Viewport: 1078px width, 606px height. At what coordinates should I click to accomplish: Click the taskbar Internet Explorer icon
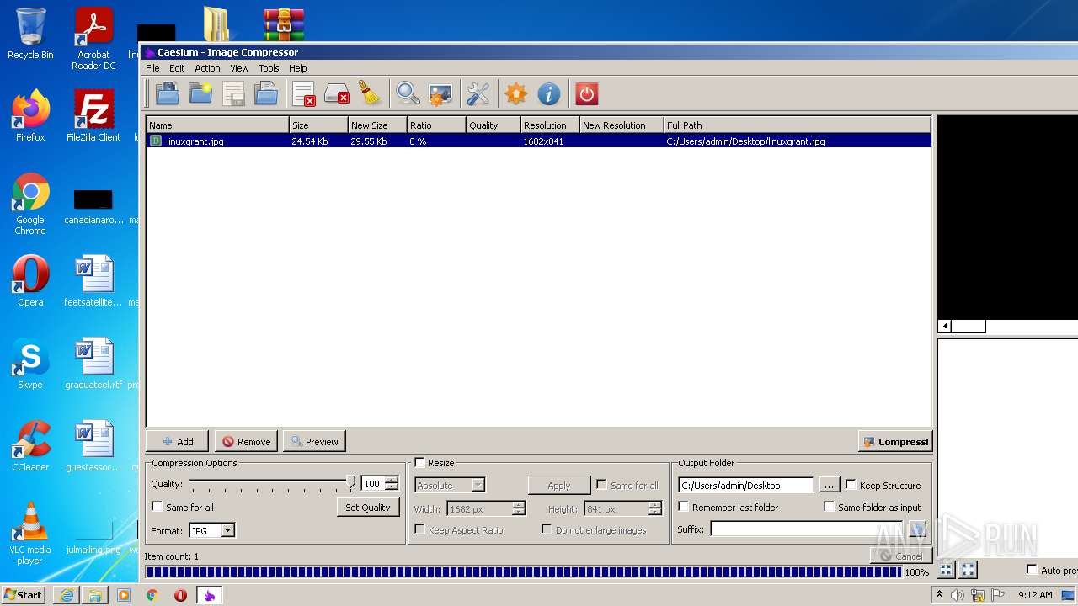pyautogui.click(x=67, y=595)
